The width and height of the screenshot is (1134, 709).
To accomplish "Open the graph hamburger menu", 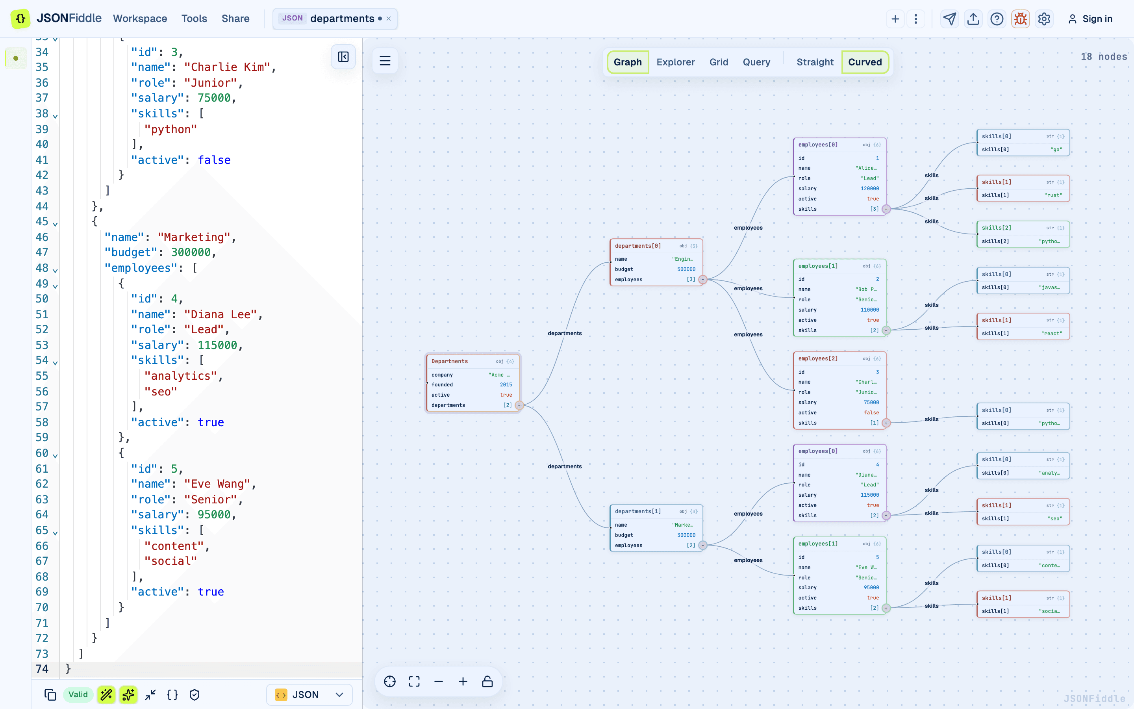I will 385,61.
